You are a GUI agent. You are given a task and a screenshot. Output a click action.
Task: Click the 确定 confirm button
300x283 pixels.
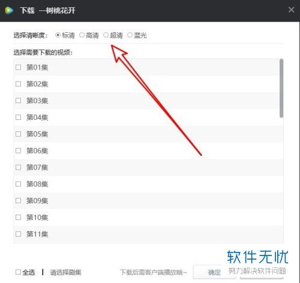[214, 272]
